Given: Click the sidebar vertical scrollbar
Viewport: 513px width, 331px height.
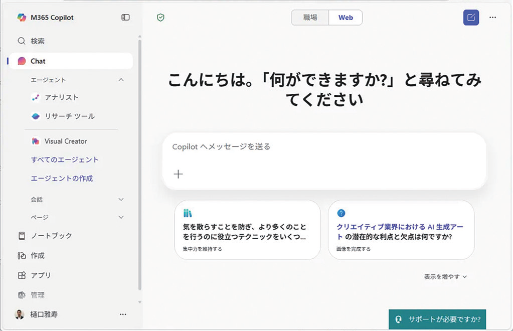Looking at the screenshot, I should click(140, 165).
